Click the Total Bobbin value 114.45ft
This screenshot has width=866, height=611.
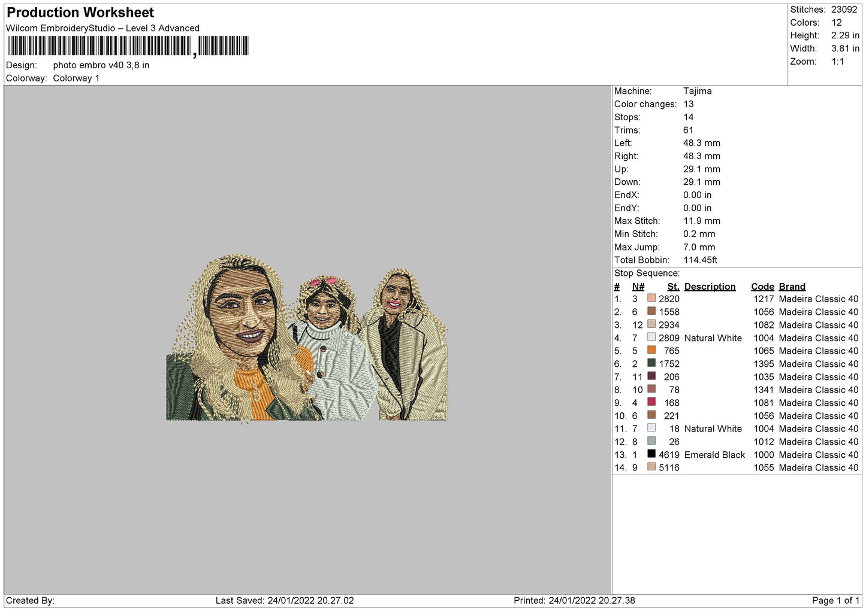click(701, 260)
